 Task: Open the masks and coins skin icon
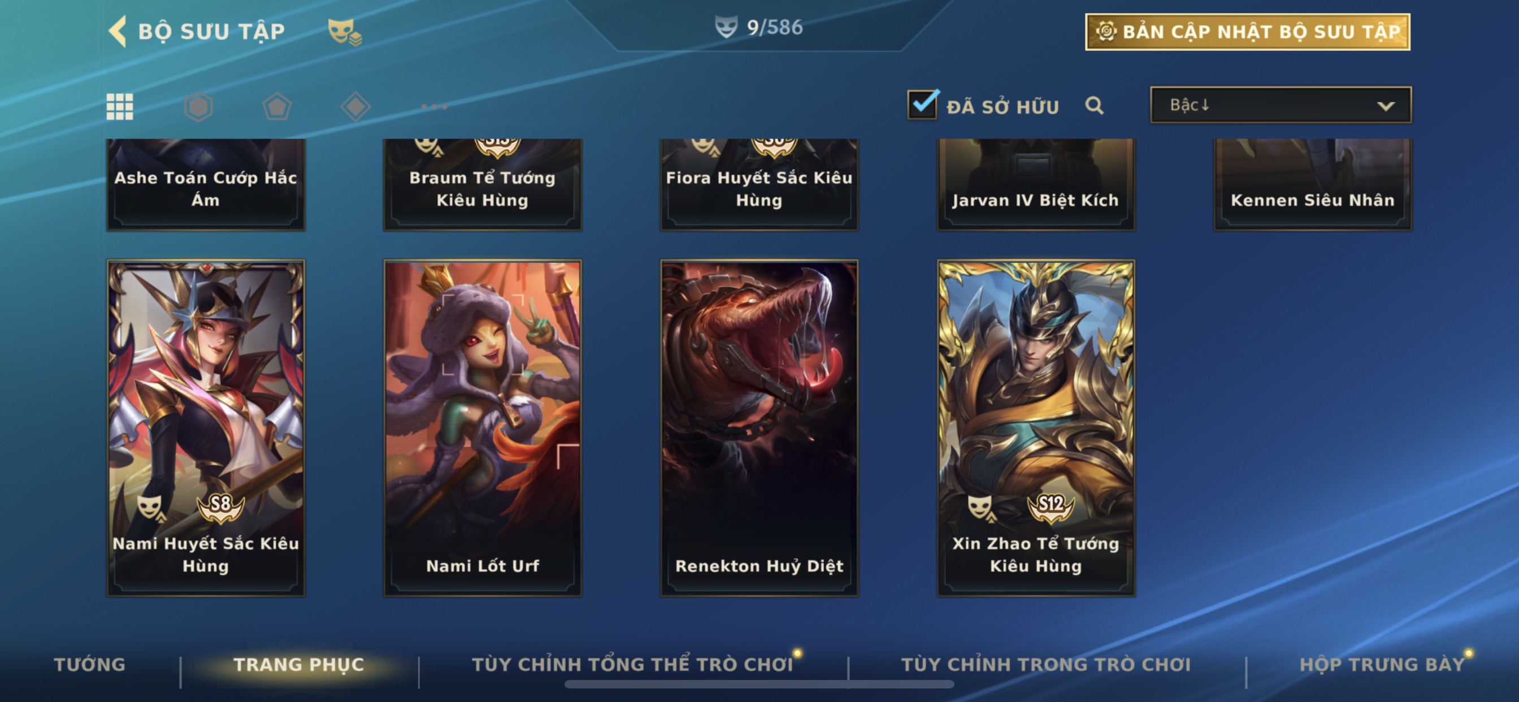point(345,31)
